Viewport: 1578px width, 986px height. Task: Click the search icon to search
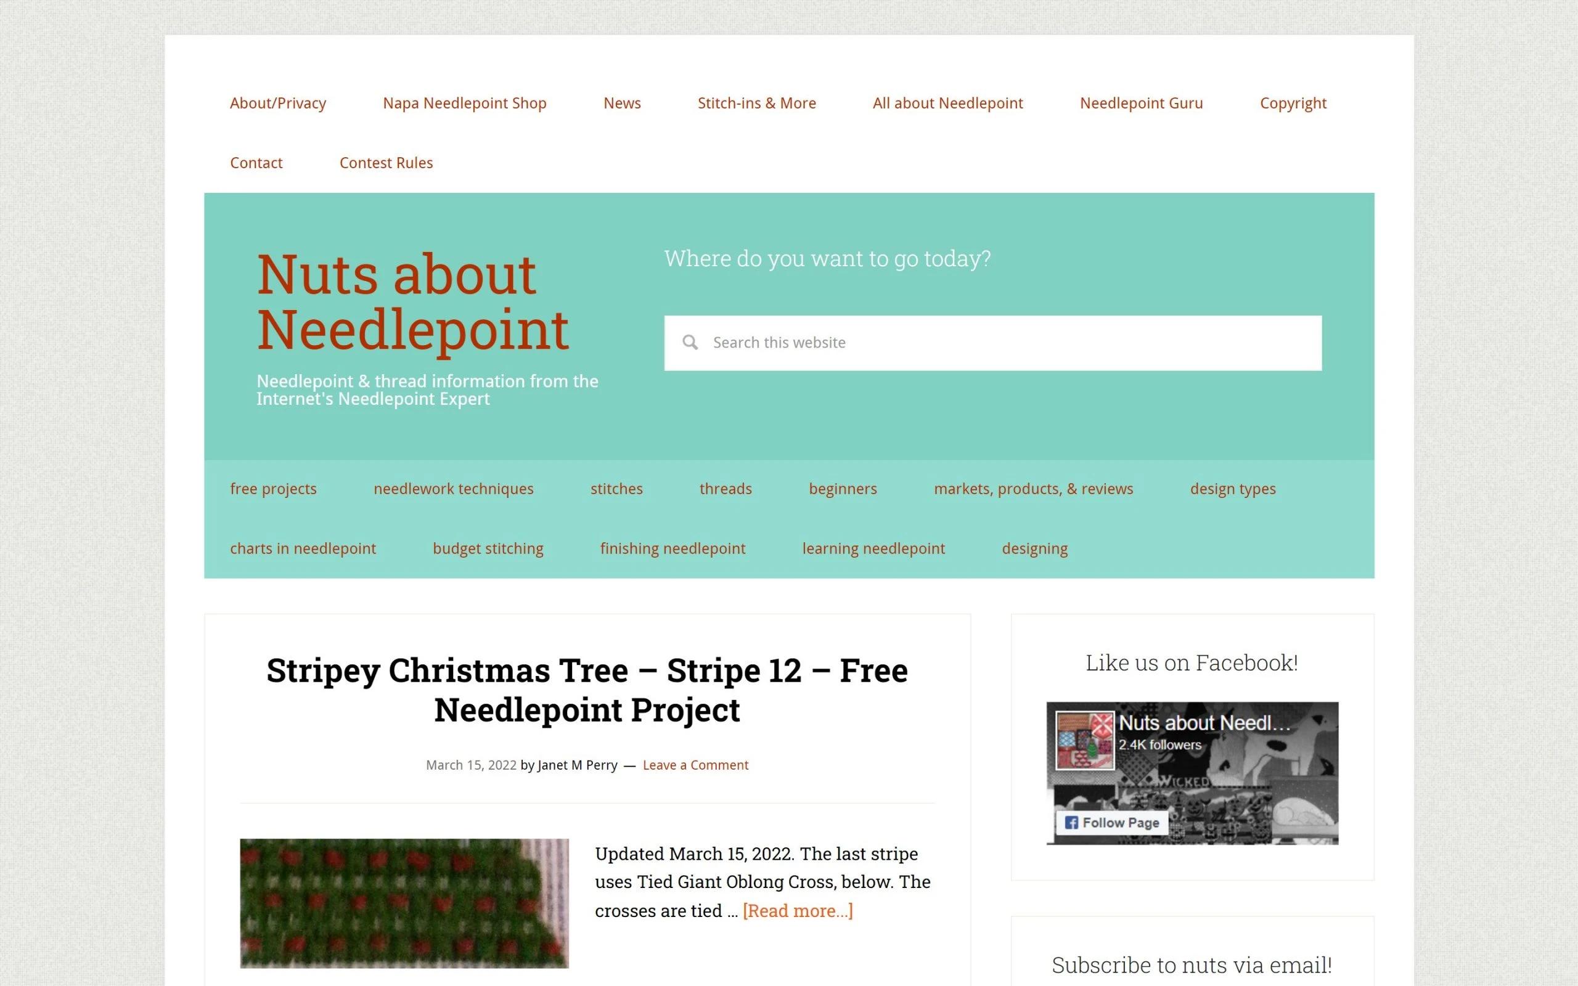point(690,342)
